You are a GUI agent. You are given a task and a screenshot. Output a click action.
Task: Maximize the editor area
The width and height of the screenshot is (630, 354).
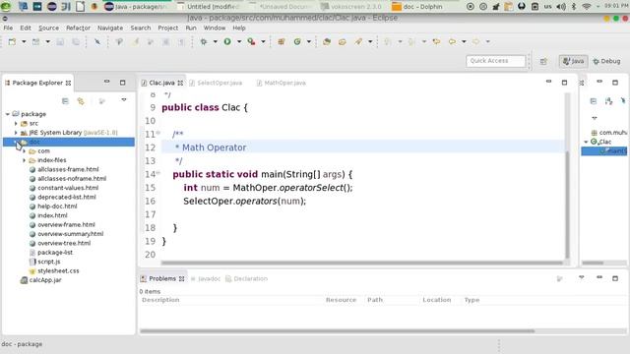pos(564,83)
